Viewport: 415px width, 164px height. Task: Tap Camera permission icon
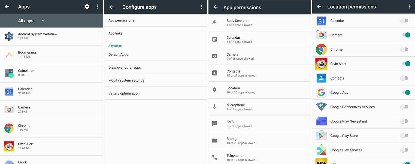(x=215, y=56)
